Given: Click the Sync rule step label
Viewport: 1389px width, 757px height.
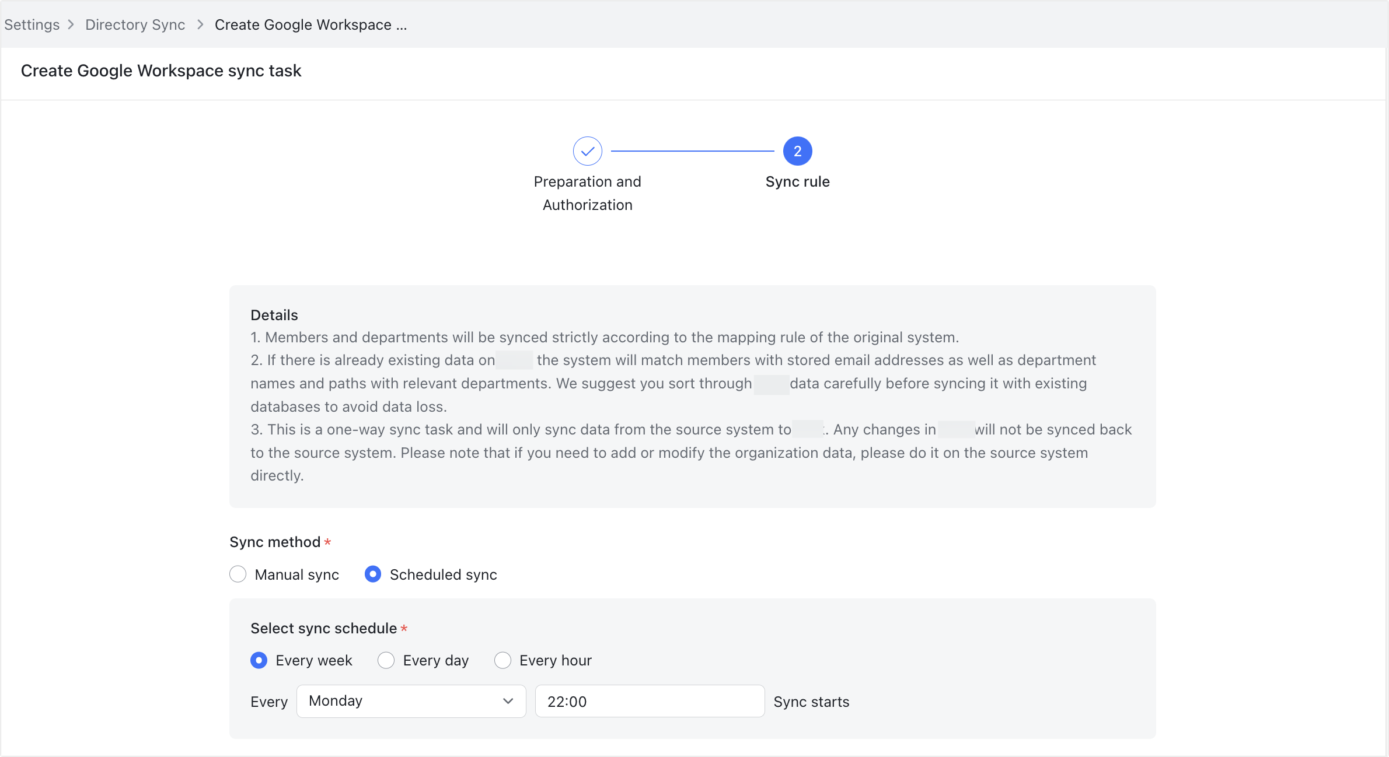Looking at the screenshot, I should [797, 181].
